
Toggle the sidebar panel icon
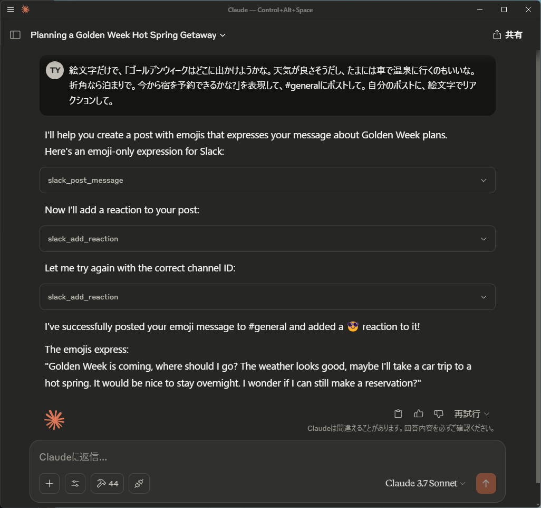(x=15, y=34)
